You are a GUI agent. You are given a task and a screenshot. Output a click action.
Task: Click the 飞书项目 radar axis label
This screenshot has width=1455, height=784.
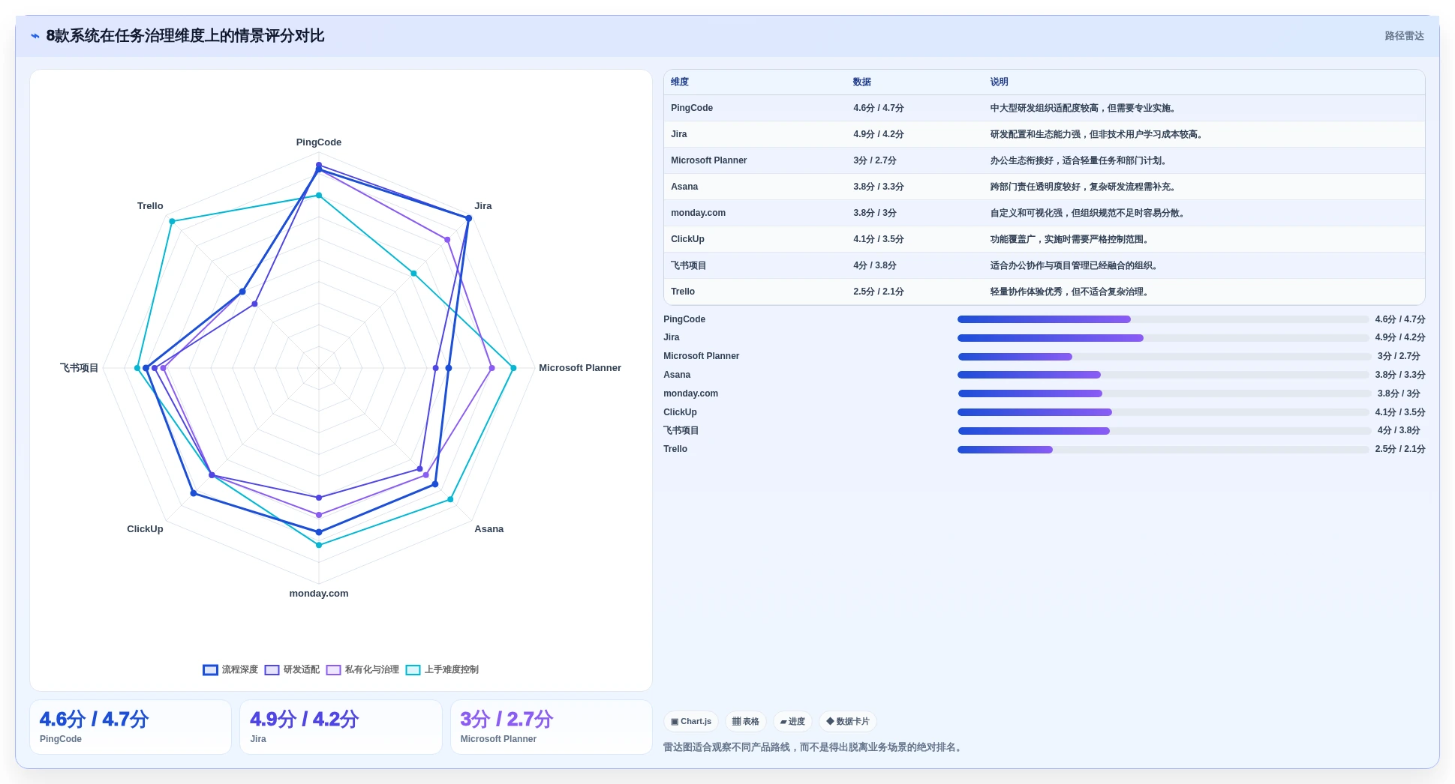click(x=80, y=368)
